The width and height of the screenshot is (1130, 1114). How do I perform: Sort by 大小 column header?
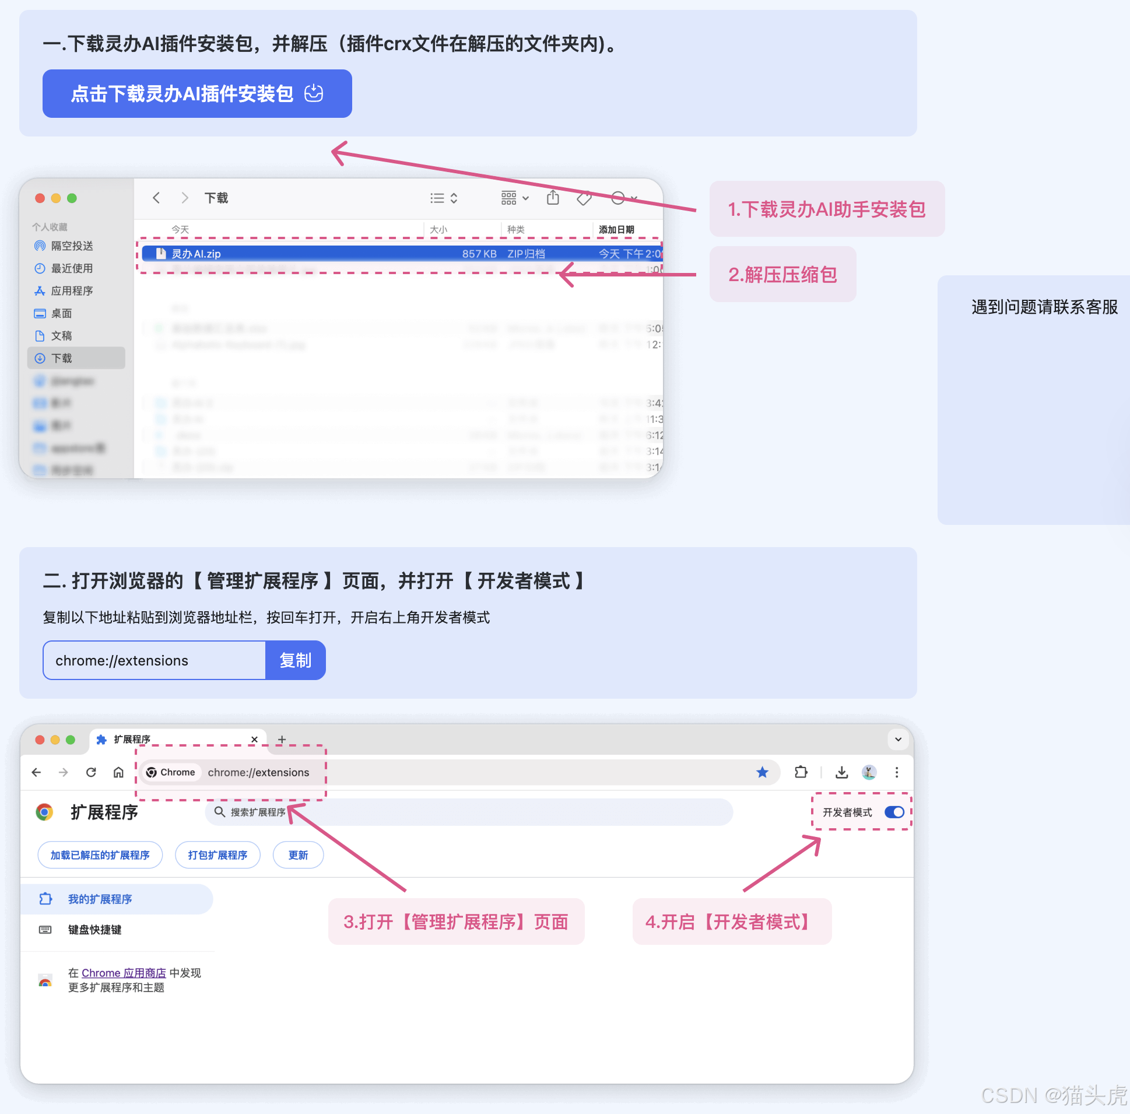(x=438, y=229)
